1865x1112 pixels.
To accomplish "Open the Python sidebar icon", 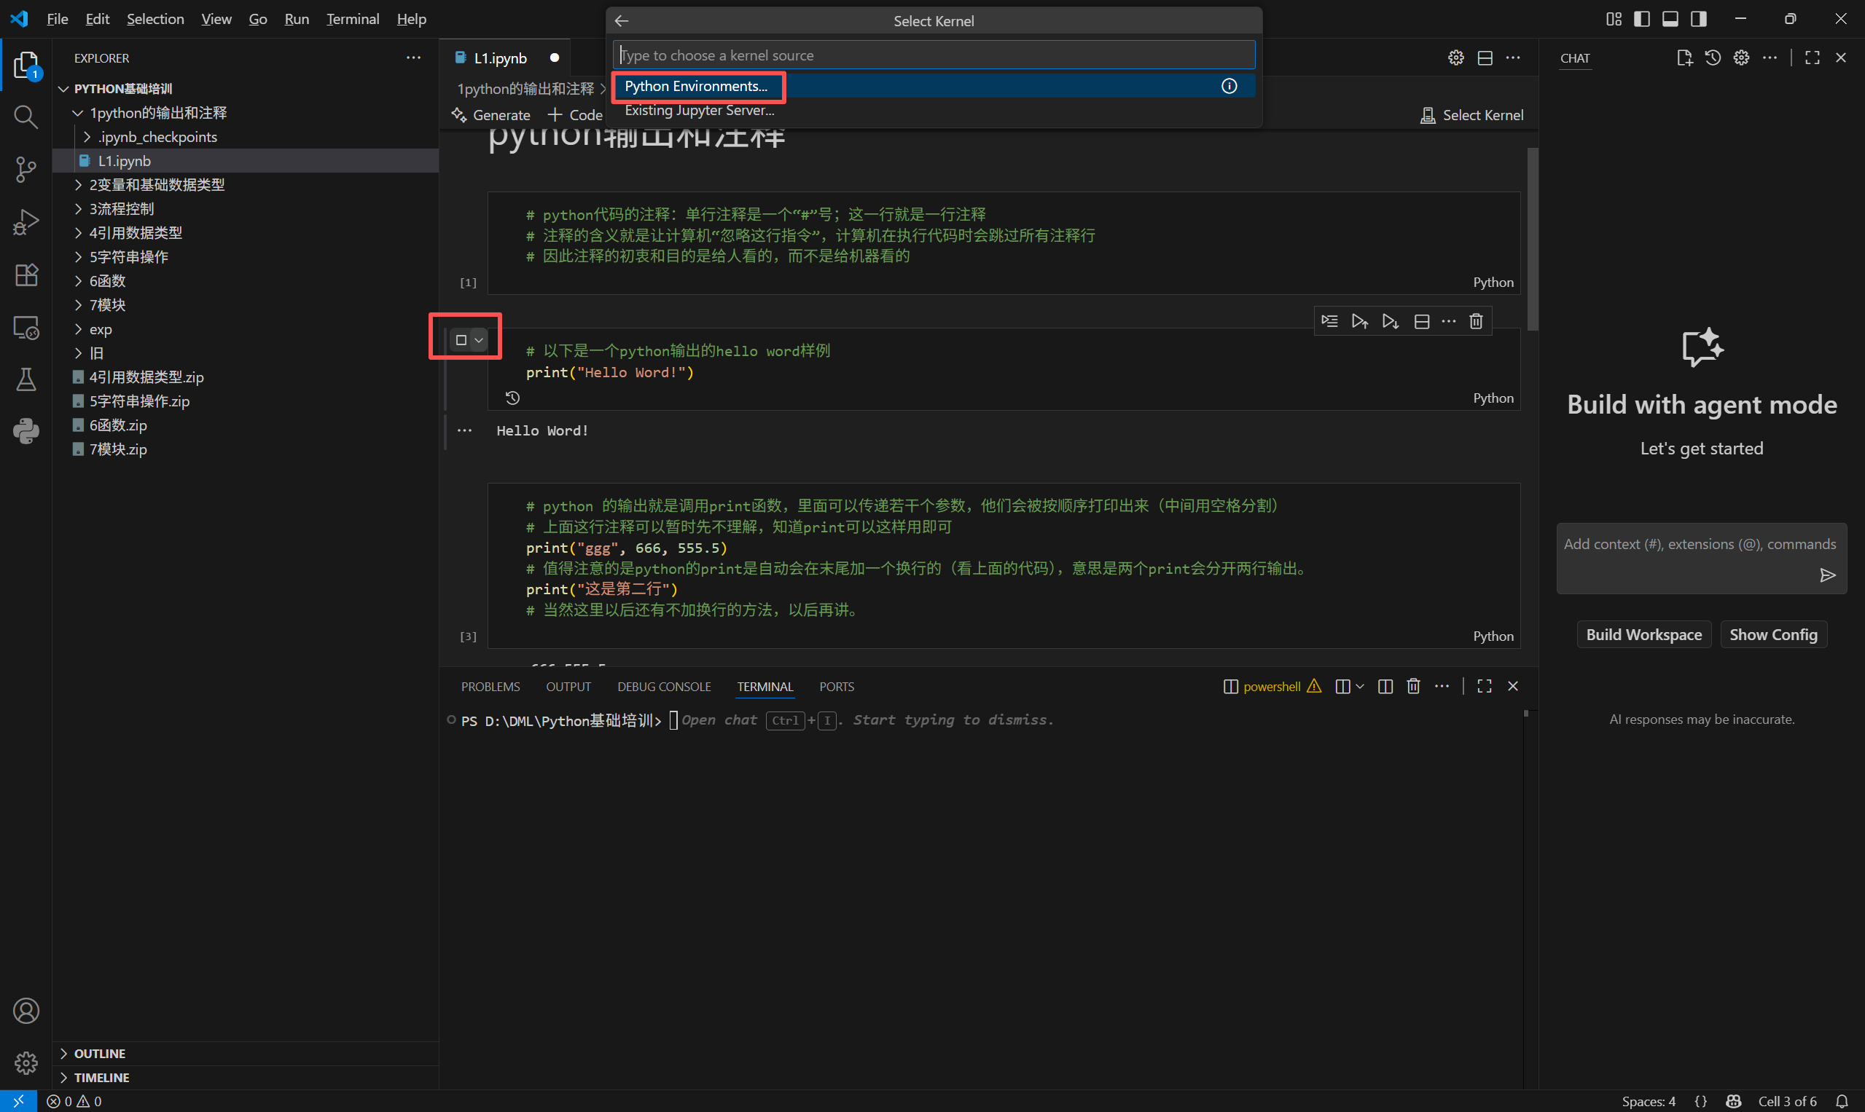I will pyautogui.click(x=26, y=431).
